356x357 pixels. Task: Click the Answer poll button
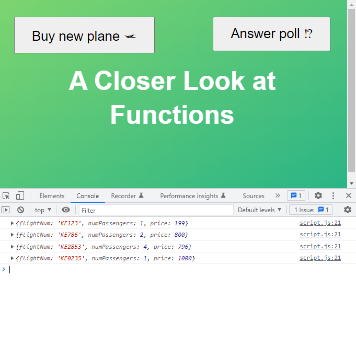[271, 34]
